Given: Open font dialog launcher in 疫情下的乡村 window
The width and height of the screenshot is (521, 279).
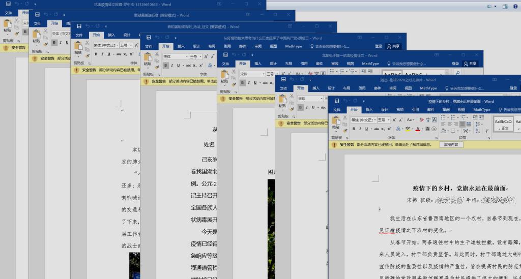Looking at the screenshot, I should pos(437,138).
